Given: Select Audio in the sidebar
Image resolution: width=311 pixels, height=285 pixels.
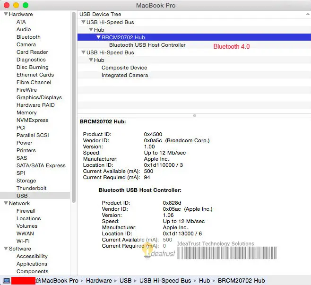Looking at the screenshot, I should [x=24, y=29].
